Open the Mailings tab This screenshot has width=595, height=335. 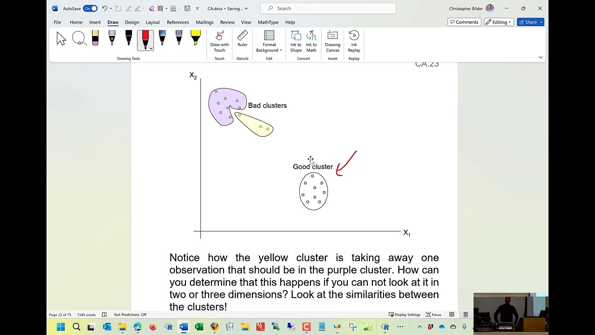coord(205,22)
